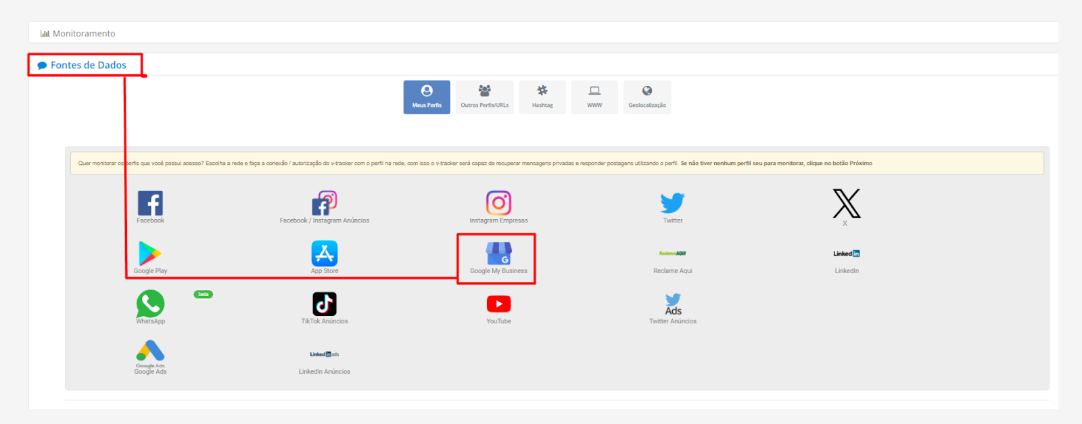Screen dimensions: 1082x424
Task: Select the Reclame Aqui logo
Action: pyautogui.click(x=673, y=253)
